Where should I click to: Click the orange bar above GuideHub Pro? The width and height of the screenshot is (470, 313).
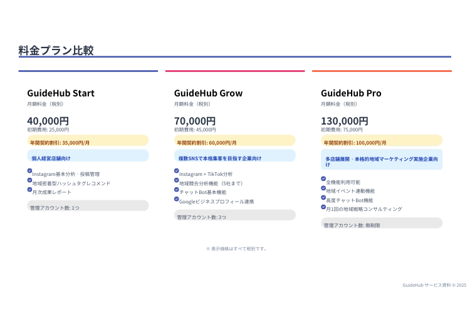(382, 71)
